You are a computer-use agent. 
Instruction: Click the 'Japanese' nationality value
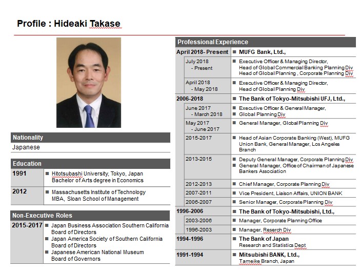point(26,147)
